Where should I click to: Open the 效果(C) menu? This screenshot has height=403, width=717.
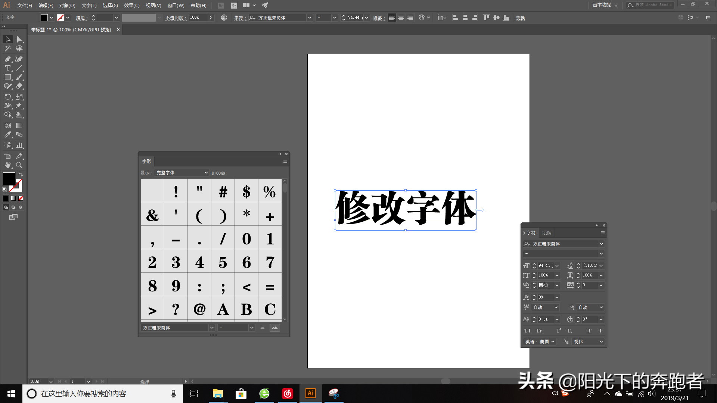pos(131,5)
